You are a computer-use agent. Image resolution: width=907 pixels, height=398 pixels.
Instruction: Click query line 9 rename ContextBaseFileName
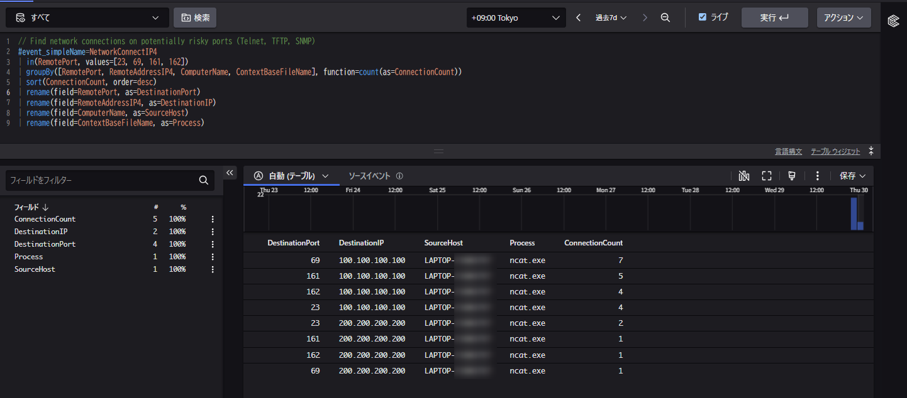115,123
